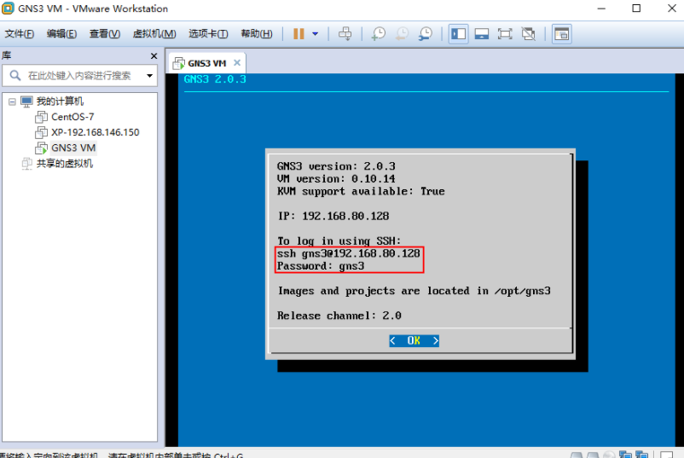Open the 文件(F) menu
Screen dimensions: 684x458
pos(20,33)
